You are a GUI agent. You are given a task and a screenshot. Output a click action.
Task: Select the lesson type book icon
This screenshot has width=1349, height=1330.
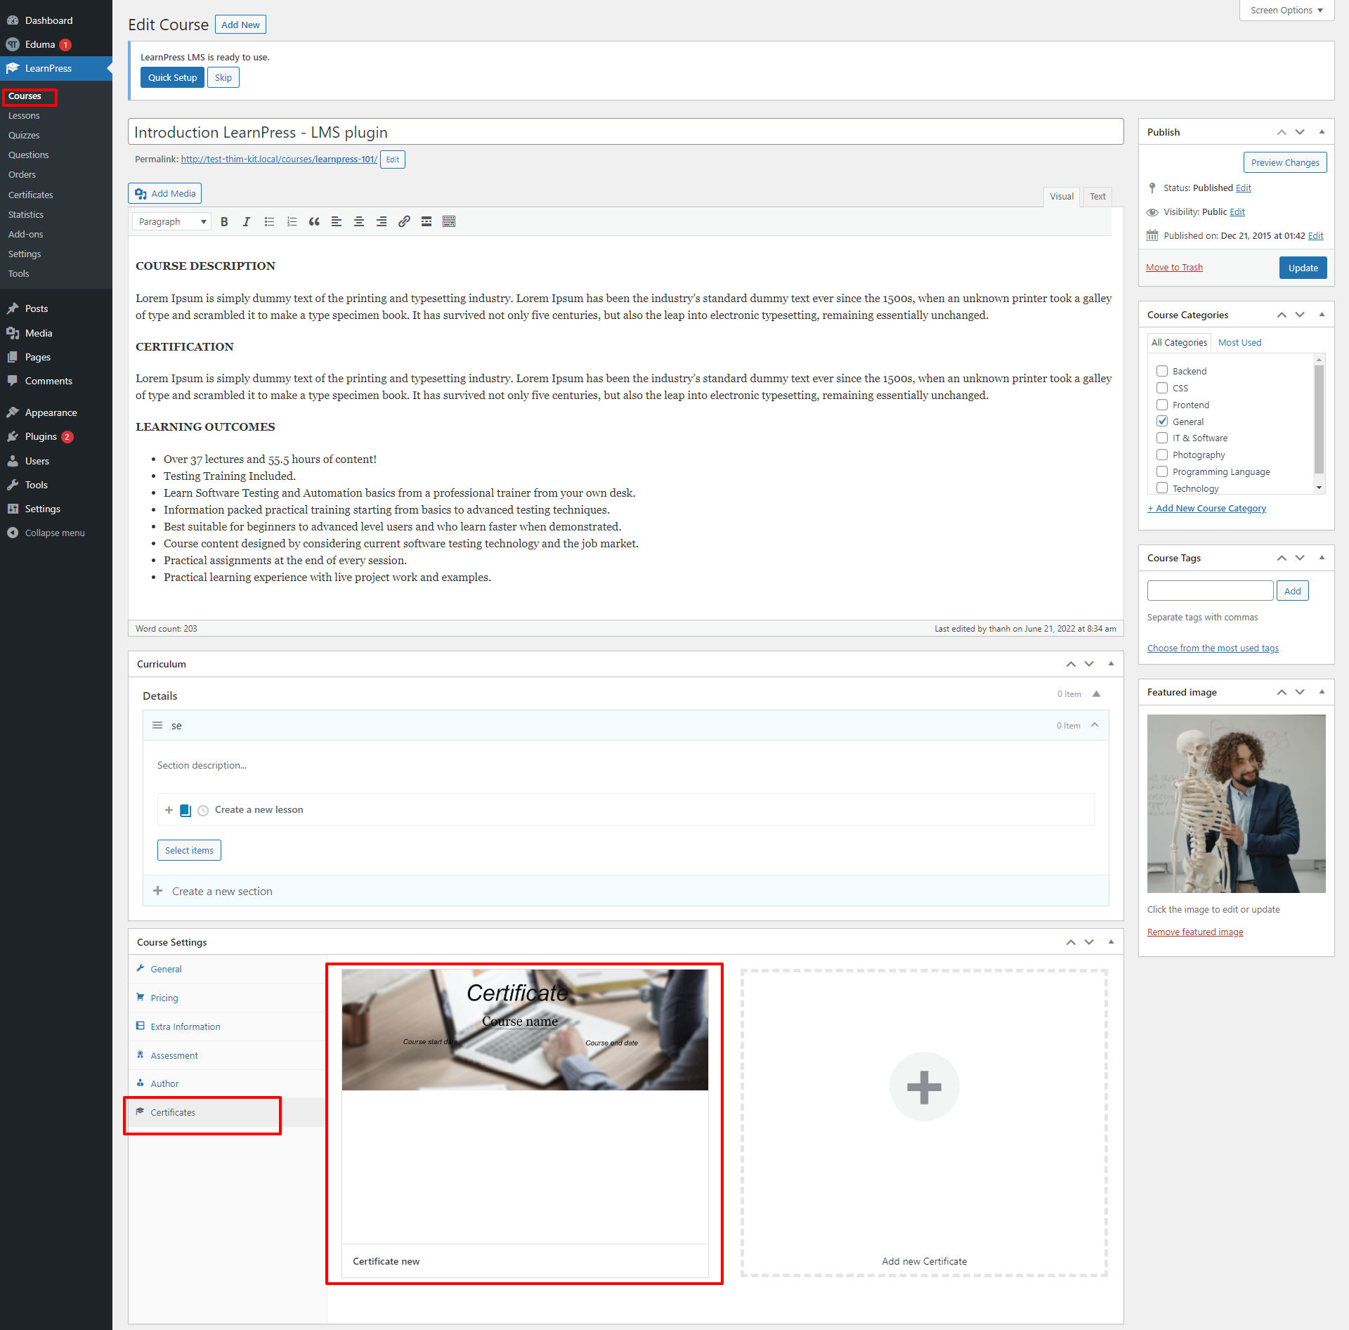tap(185, 810)
